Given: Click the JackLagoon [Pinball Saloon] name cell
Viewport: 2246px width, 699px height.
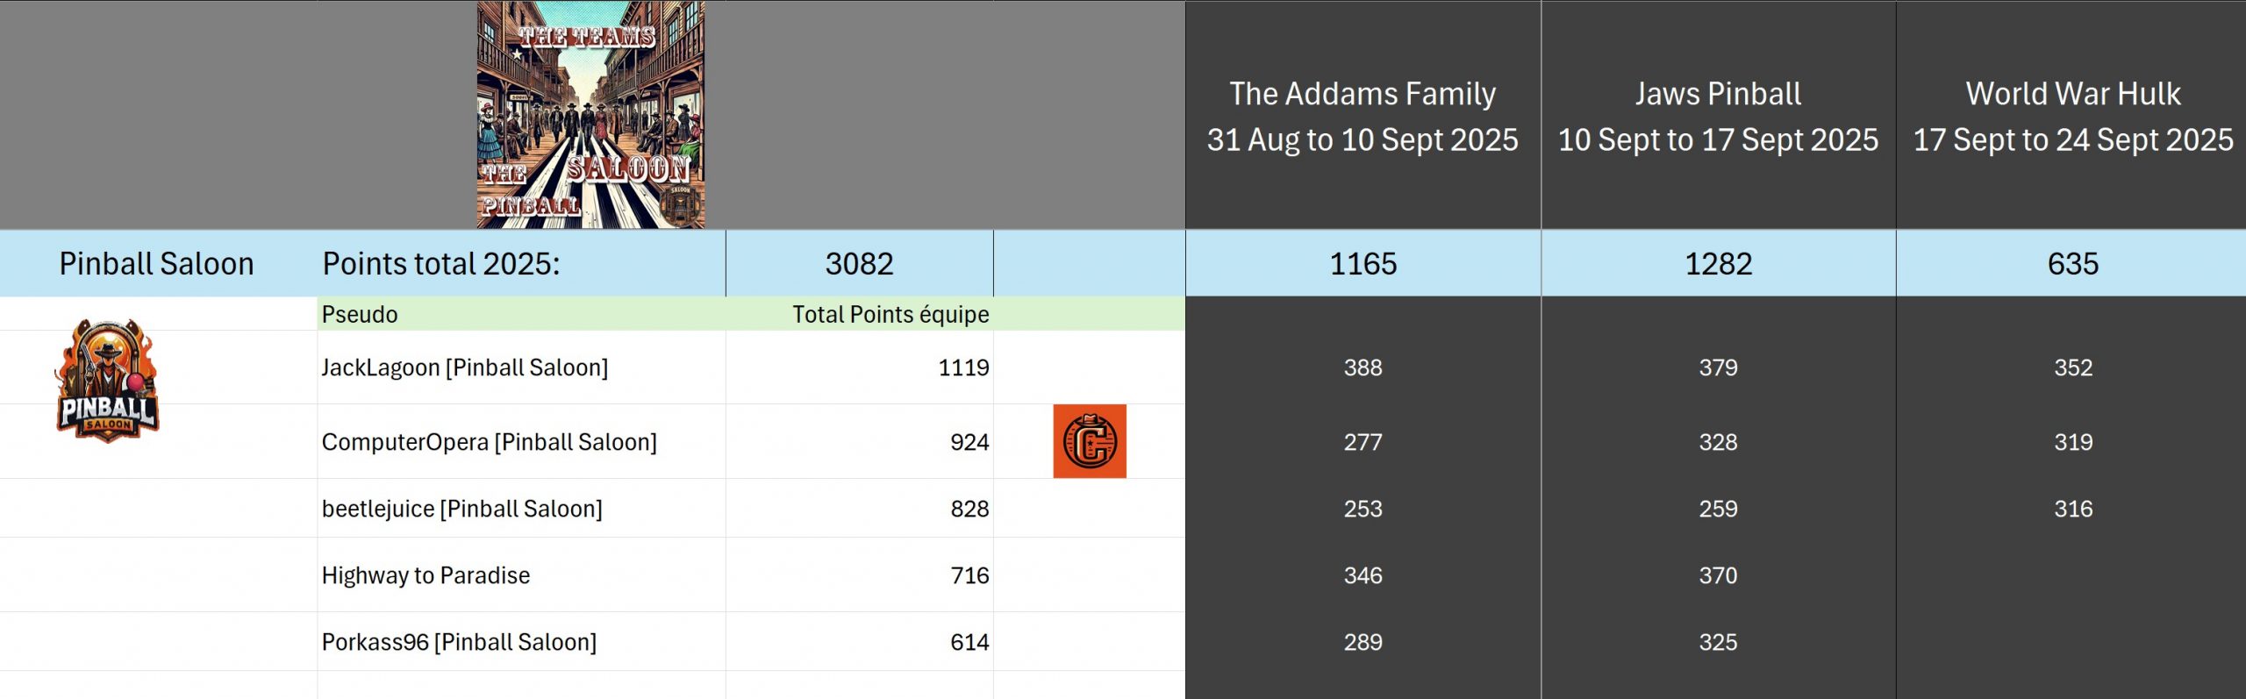Looking at the screenshot, I should click(x=464, y=367).
